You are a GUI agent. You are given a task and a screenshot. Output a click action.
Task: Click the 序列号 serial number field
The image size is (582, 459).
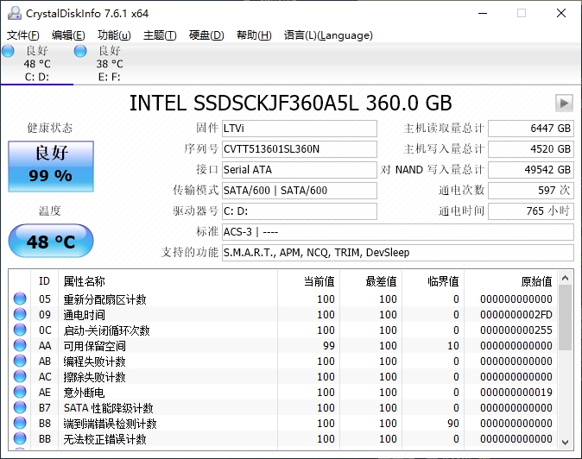point(299,149)
